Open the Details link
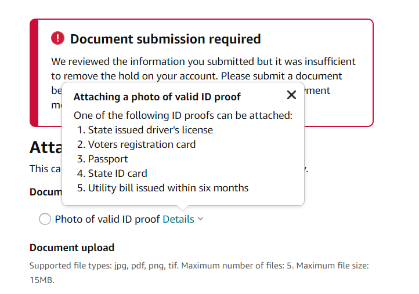Image resolution: width=419 pixels, height=294 pixels. 178,219
